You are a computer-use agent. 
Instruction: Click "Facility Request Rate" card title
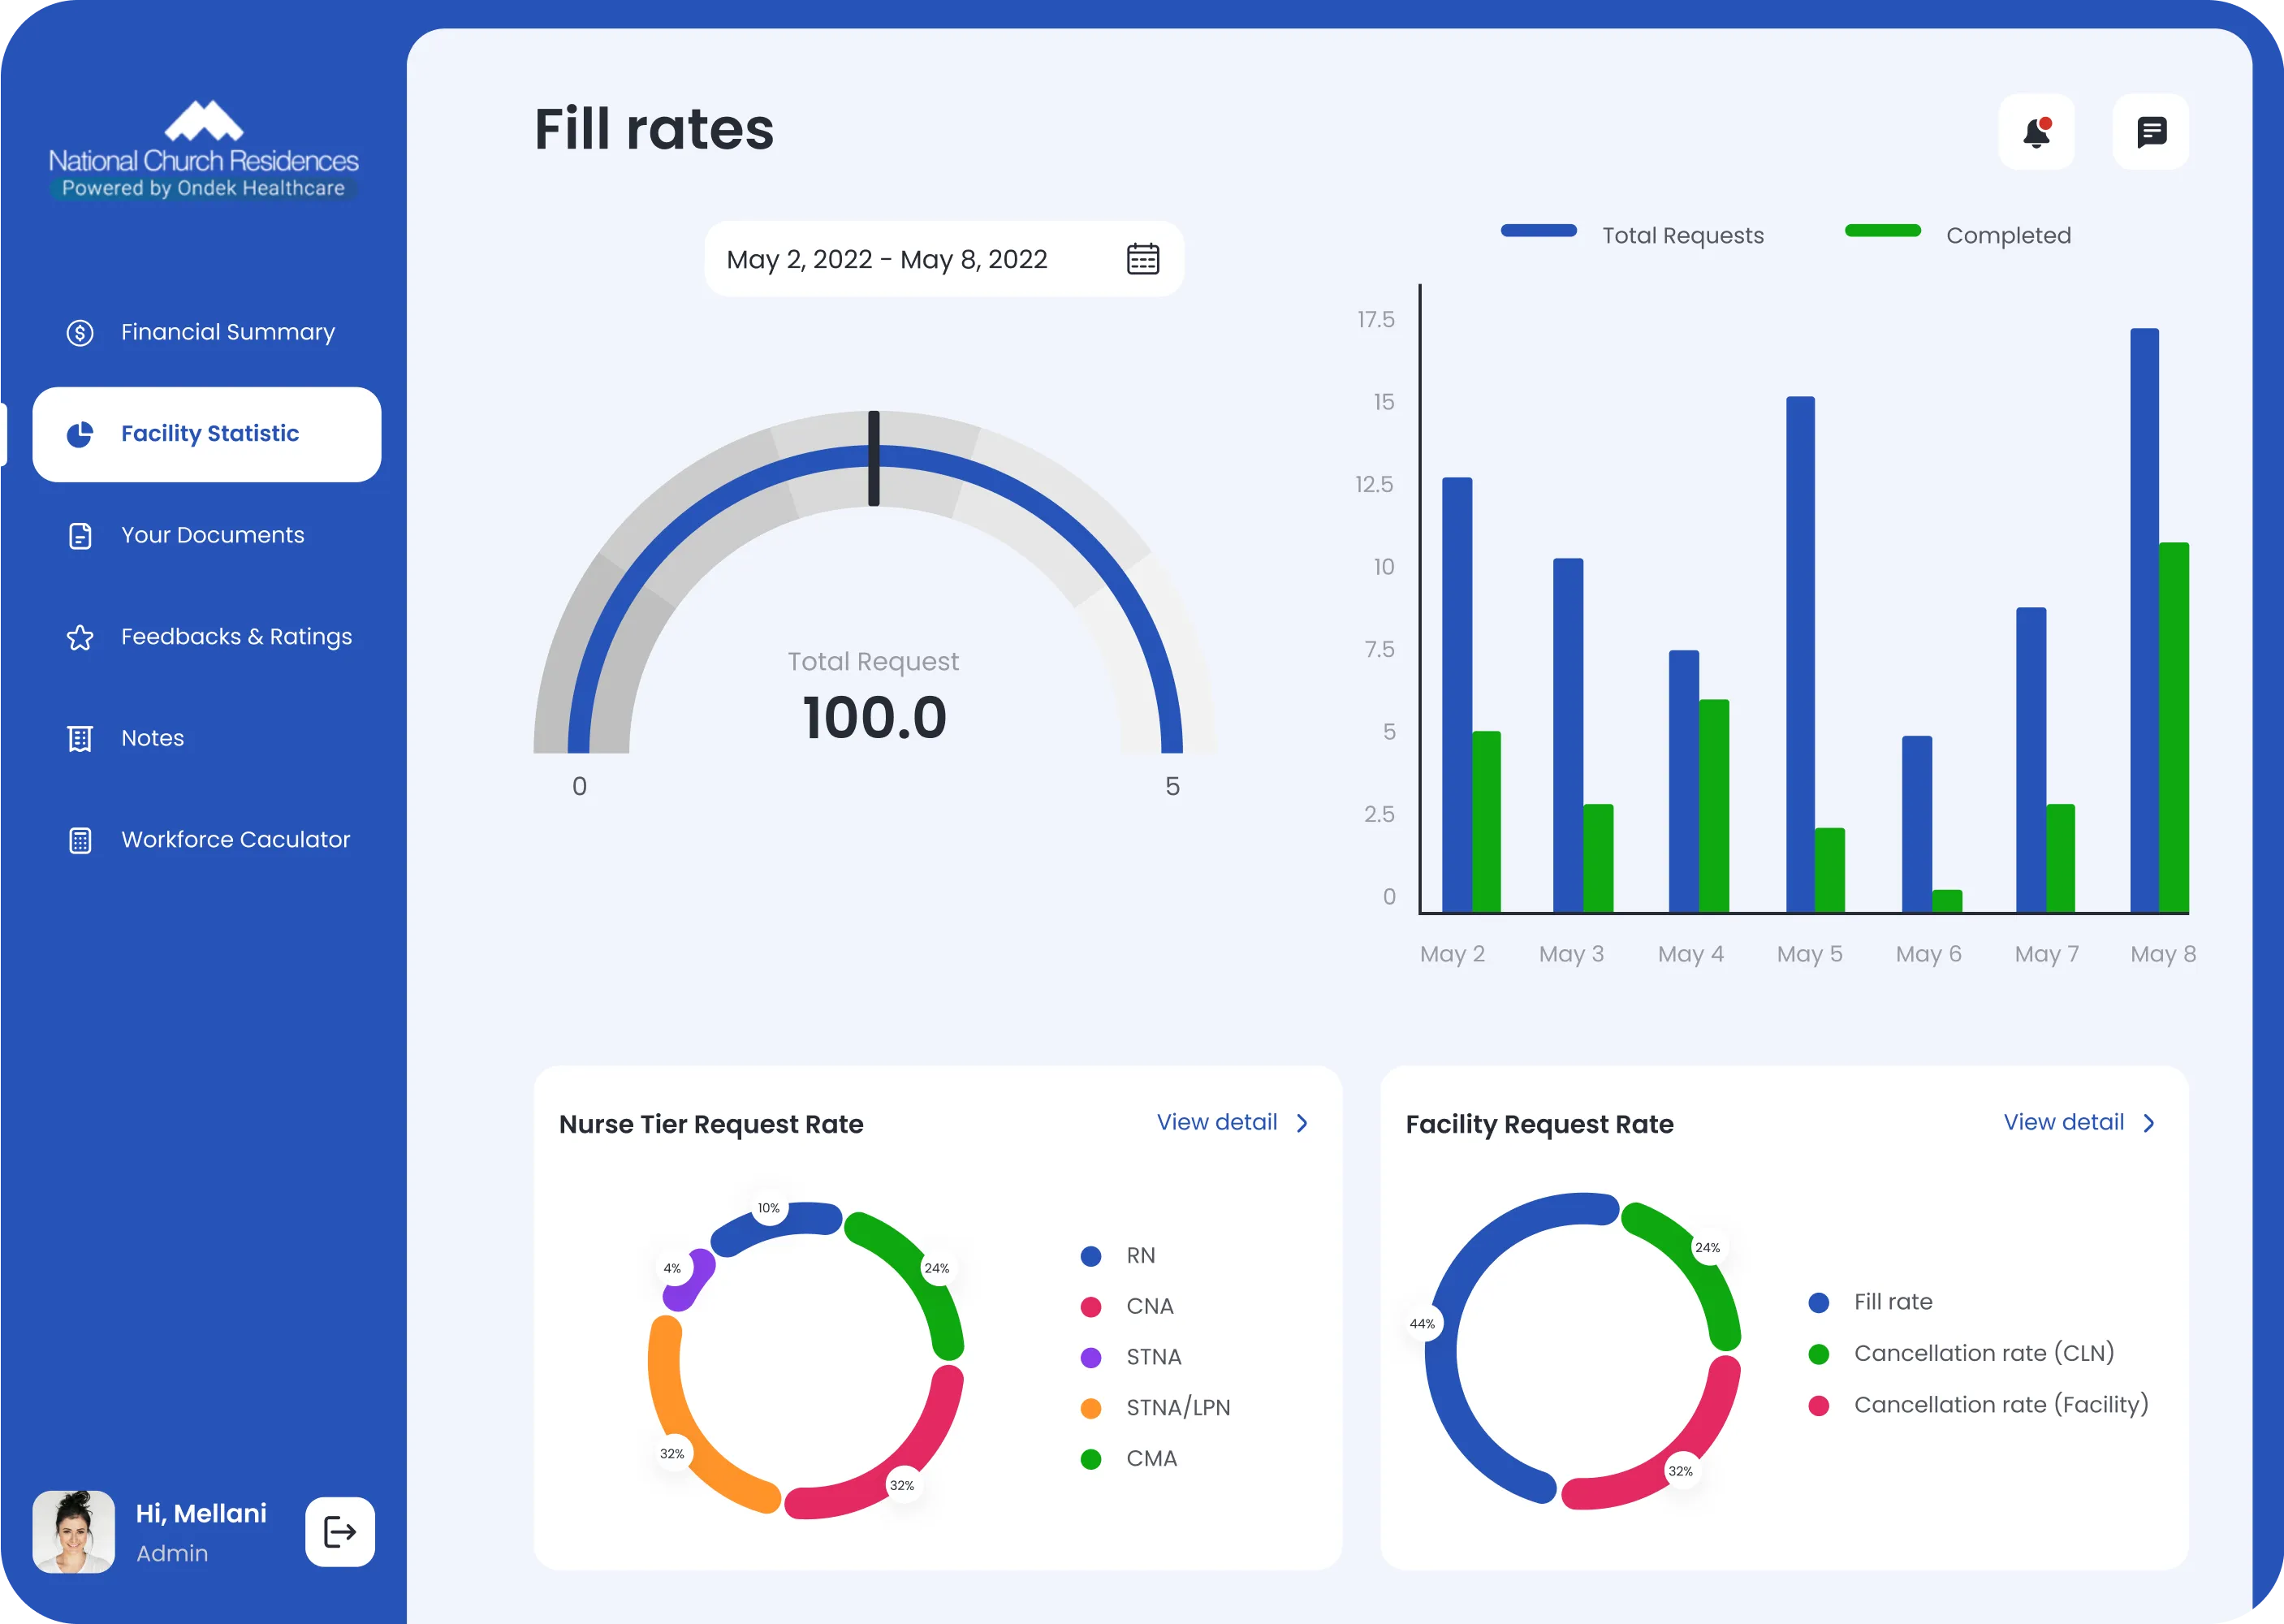(x=1539, y=1124)
